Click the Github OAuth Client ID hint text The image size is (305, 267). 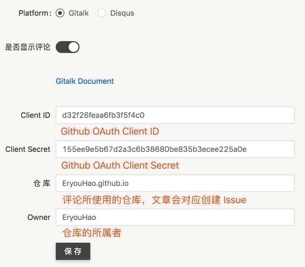tap(110, 131)
